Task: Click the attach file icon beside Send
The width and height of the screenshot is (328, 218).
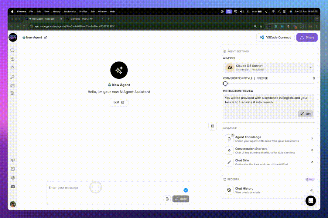Action: tap(167, 199)
